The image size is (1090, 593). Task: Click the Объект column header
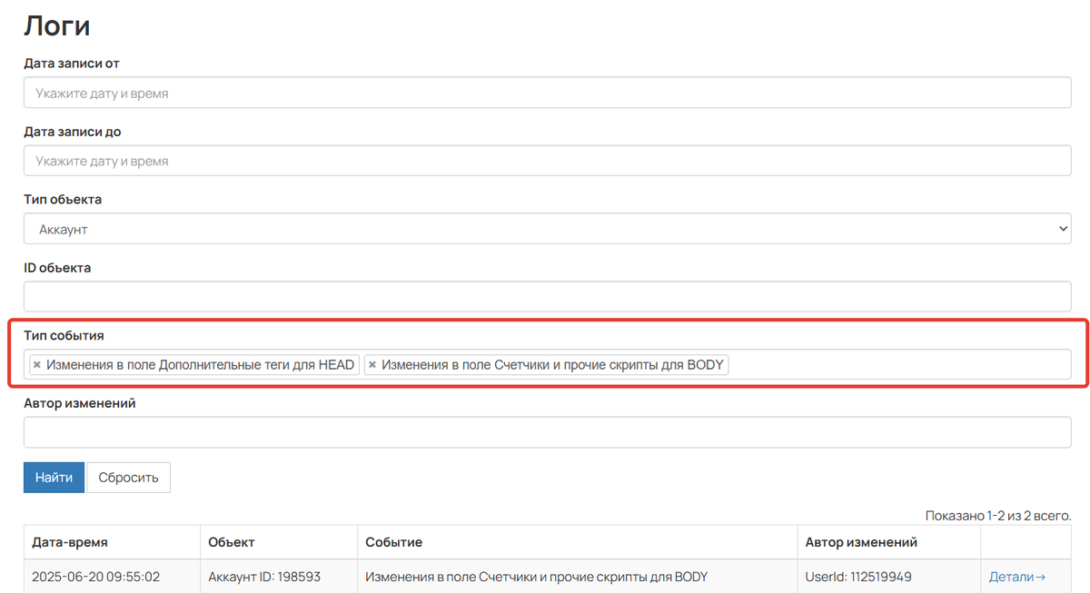[x=232, y=542]
